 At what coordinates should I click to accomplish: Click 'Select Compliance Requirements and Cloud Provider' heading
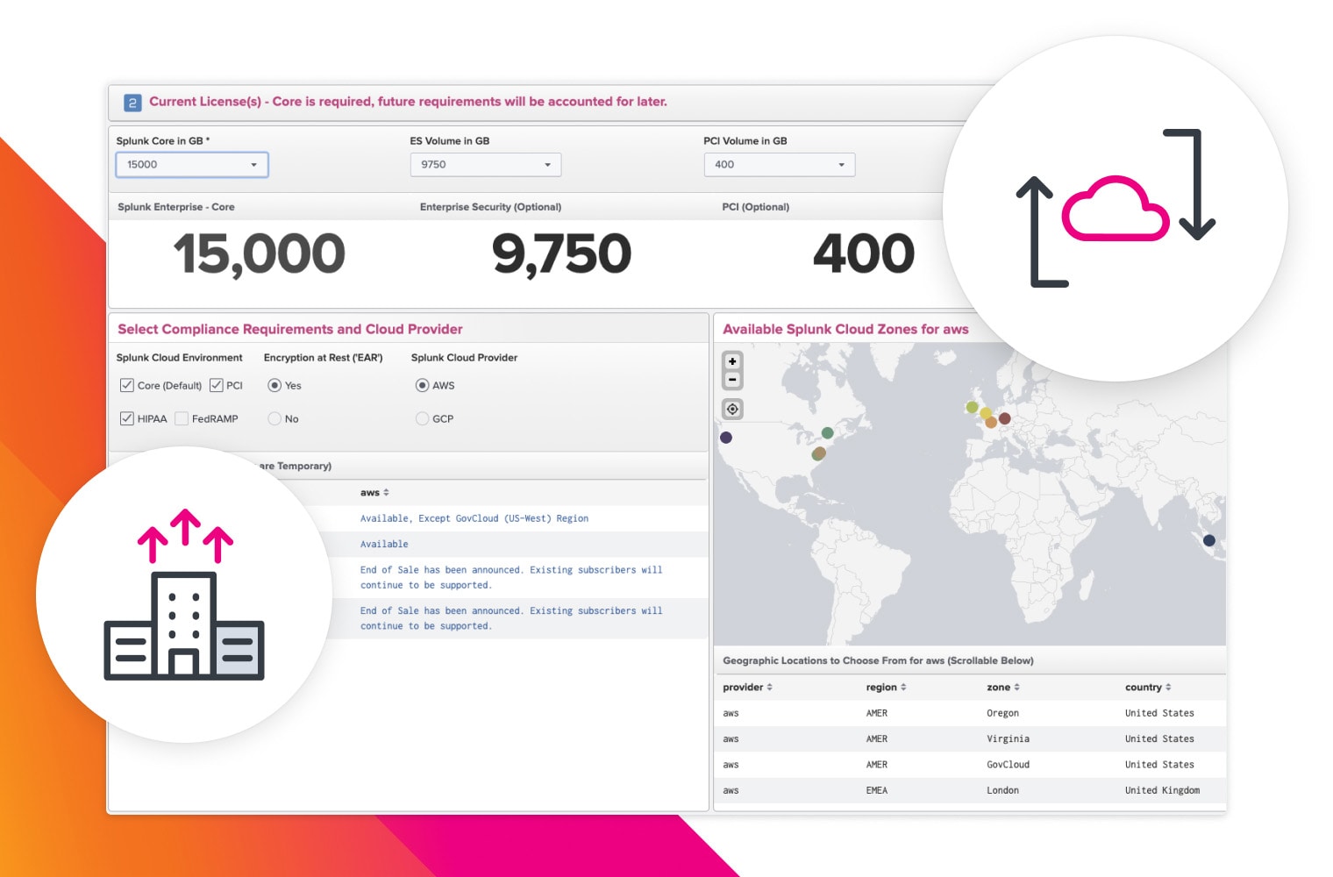point(290,329)
